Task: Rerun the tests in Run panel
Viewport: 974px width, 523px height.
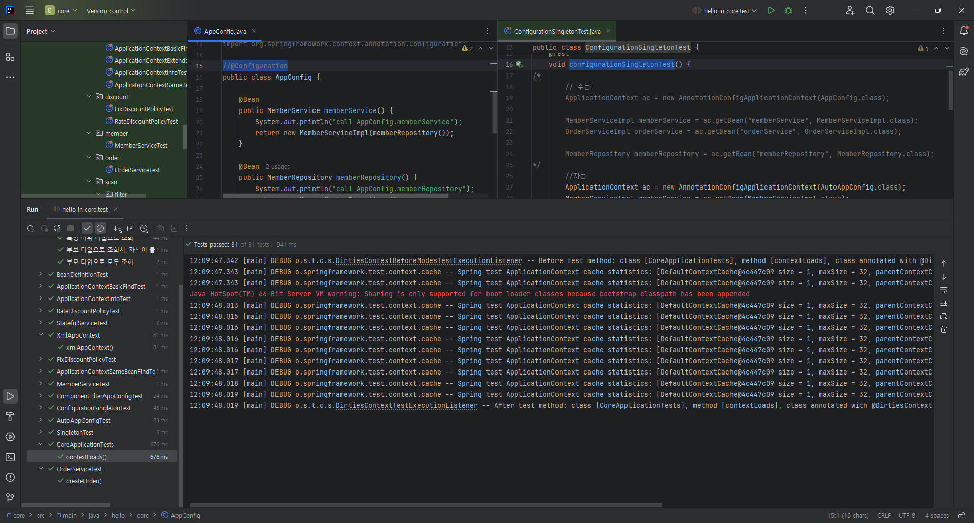Action: point(30,228)
